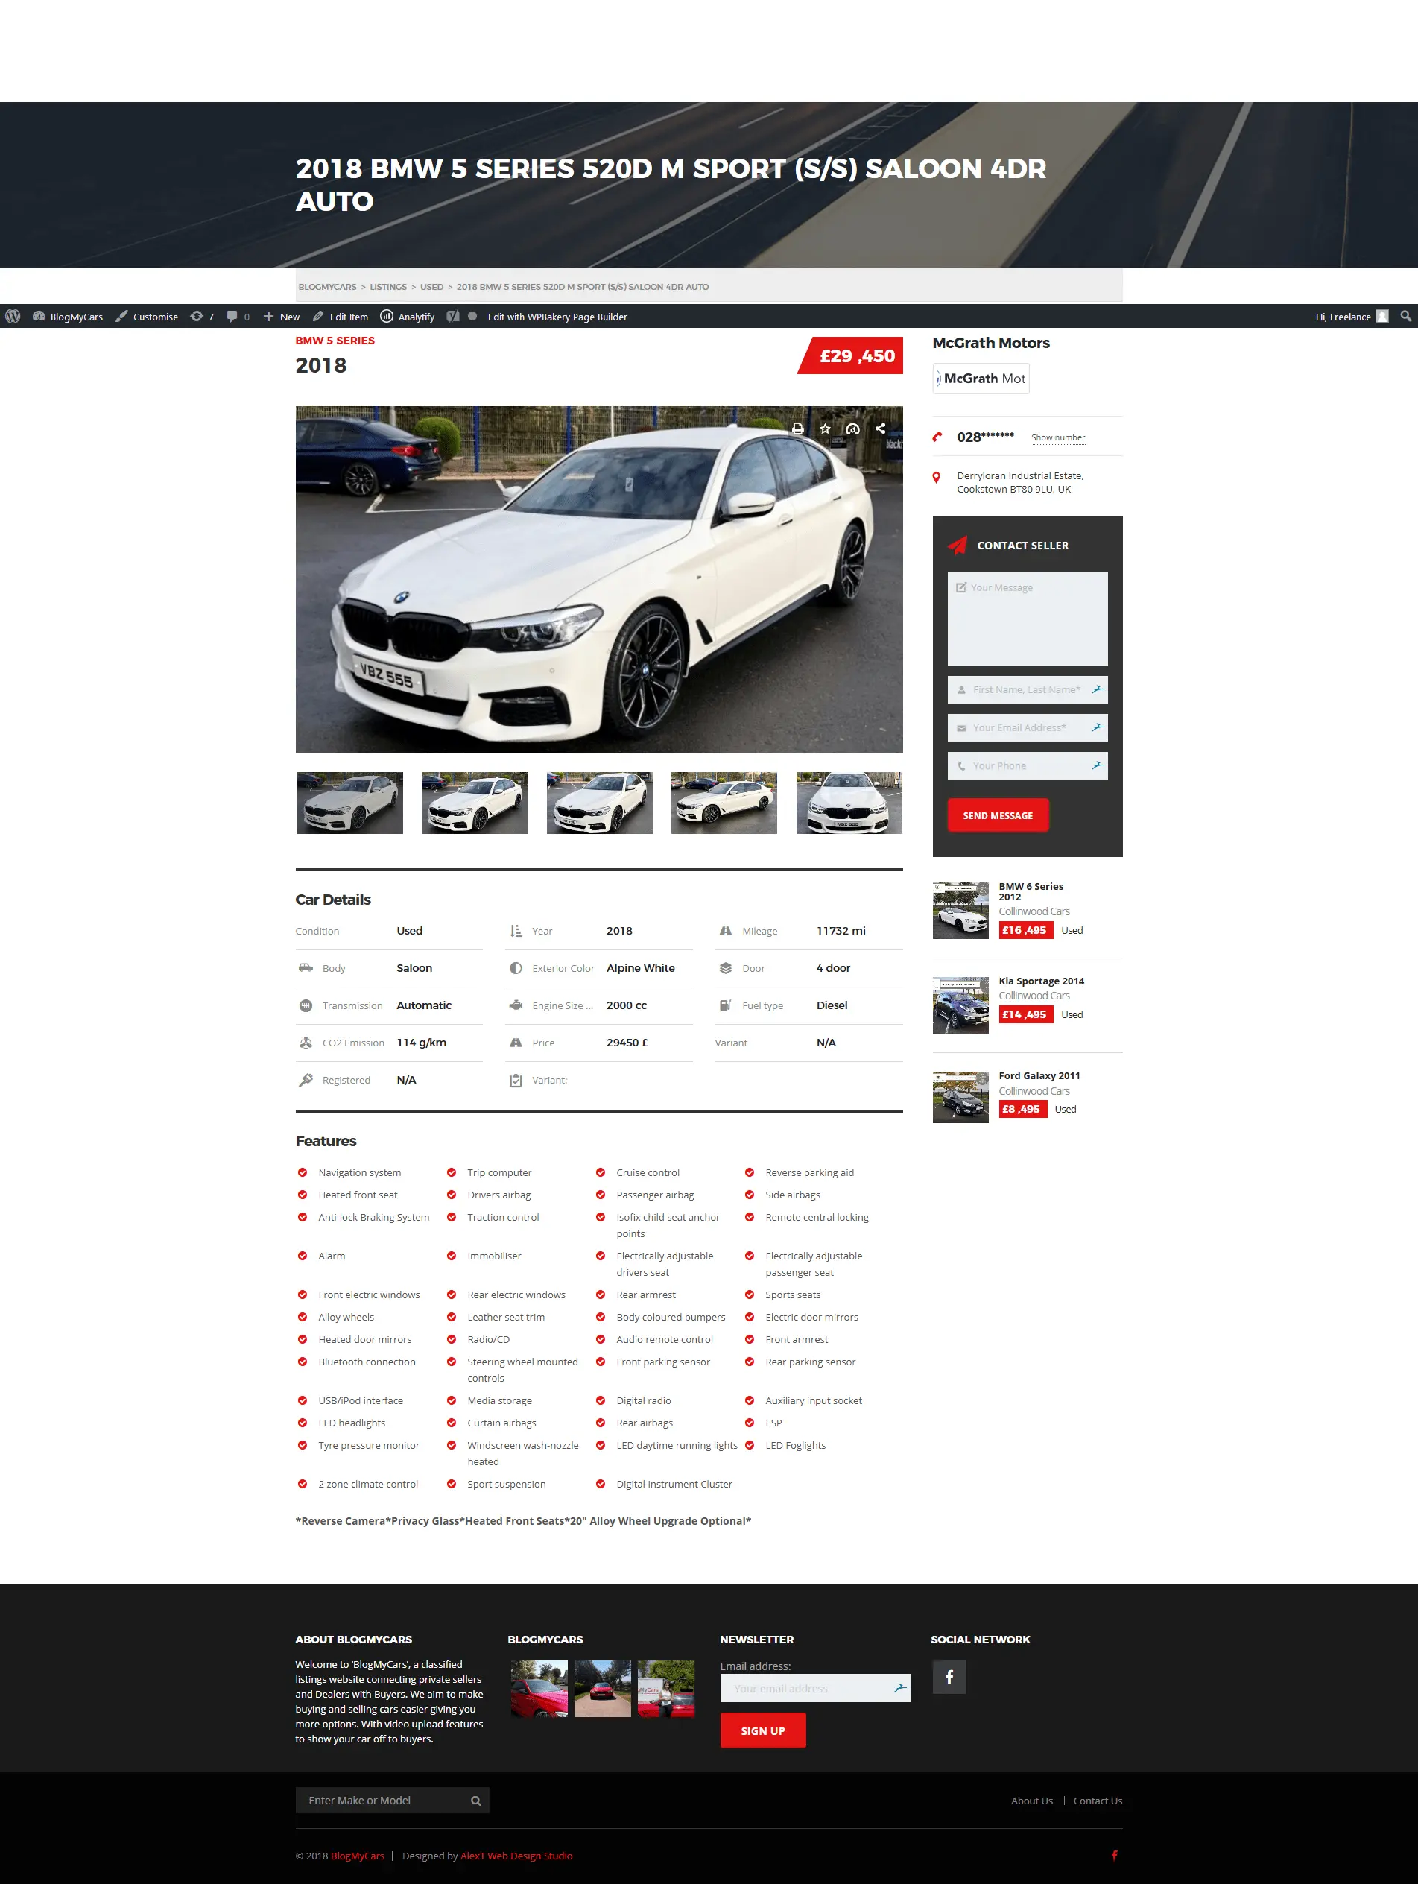
Task: Click the newsletter email address field
Action: (814, 1688)
